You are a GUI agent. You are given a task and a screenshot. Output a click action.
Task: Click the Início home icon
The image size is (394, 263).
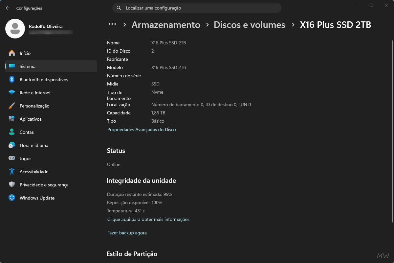click(x=12, y=53)
